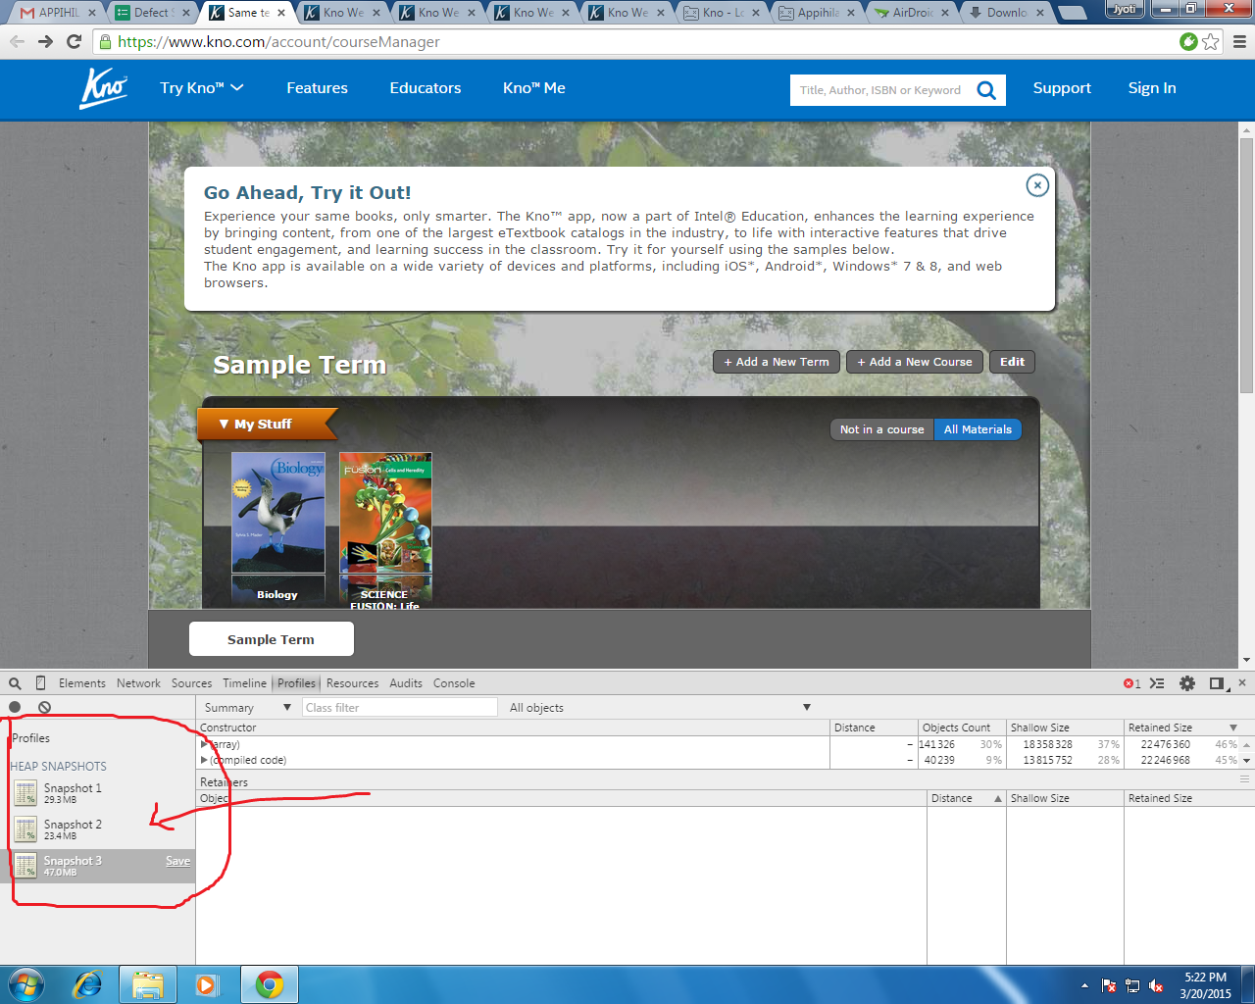Screen dimensions: 1255x1004
Task: Reload the page with refresh icon
Action: click(x=74, y=42)
